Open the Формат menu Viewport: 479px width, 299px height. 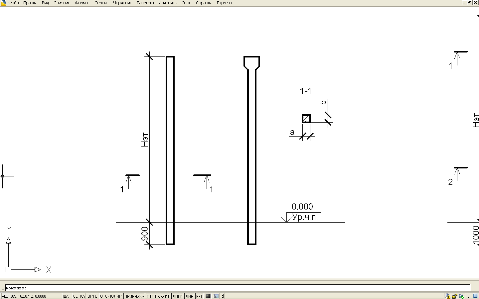tap(82, 3)
